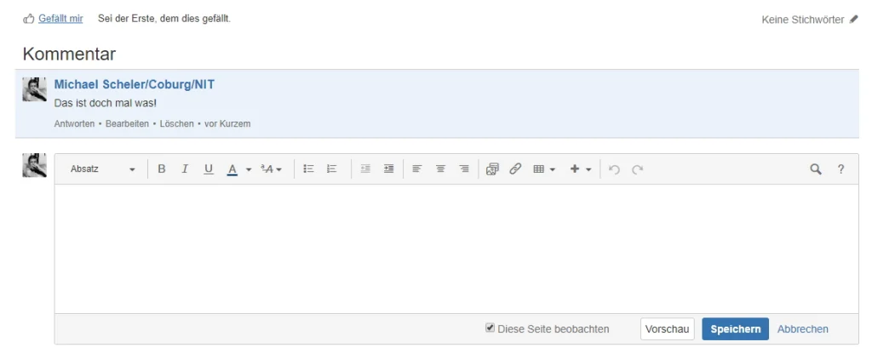This screenshot has height=359, width=872.
Task: Align text right
Action: point(464,169)
